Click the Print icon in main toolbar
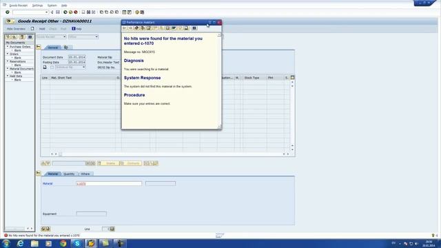The image size is (441, 248). pyautogui.click(x=83, y=12)
